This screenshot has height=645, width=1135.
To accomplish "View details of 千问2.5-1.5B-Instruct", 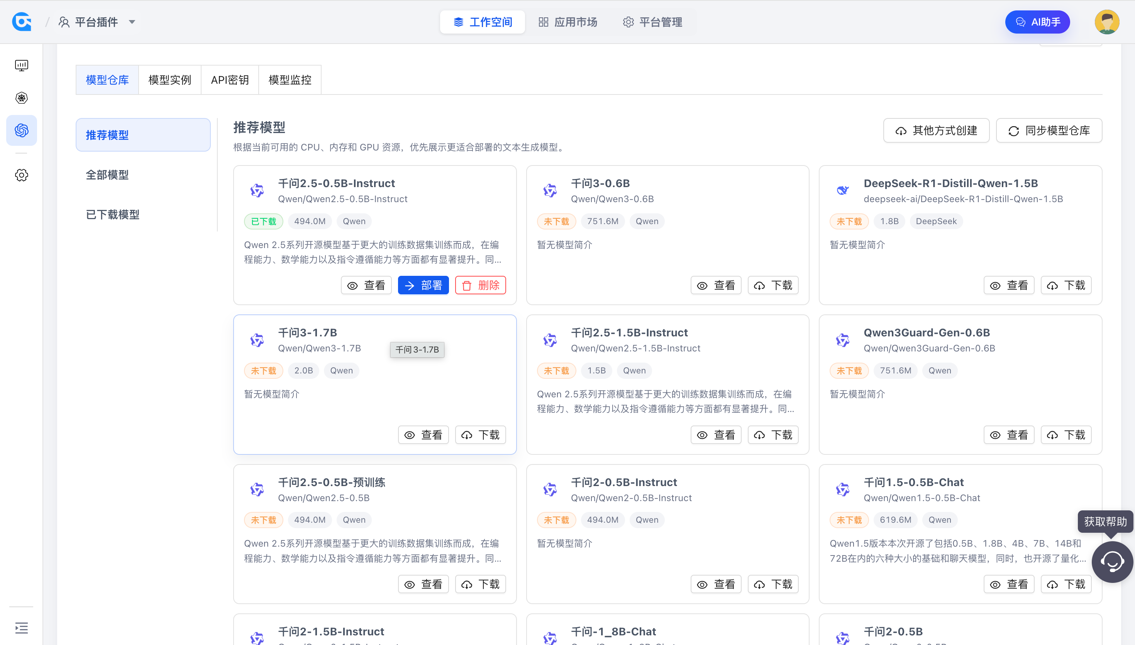I will coord(716,435).
